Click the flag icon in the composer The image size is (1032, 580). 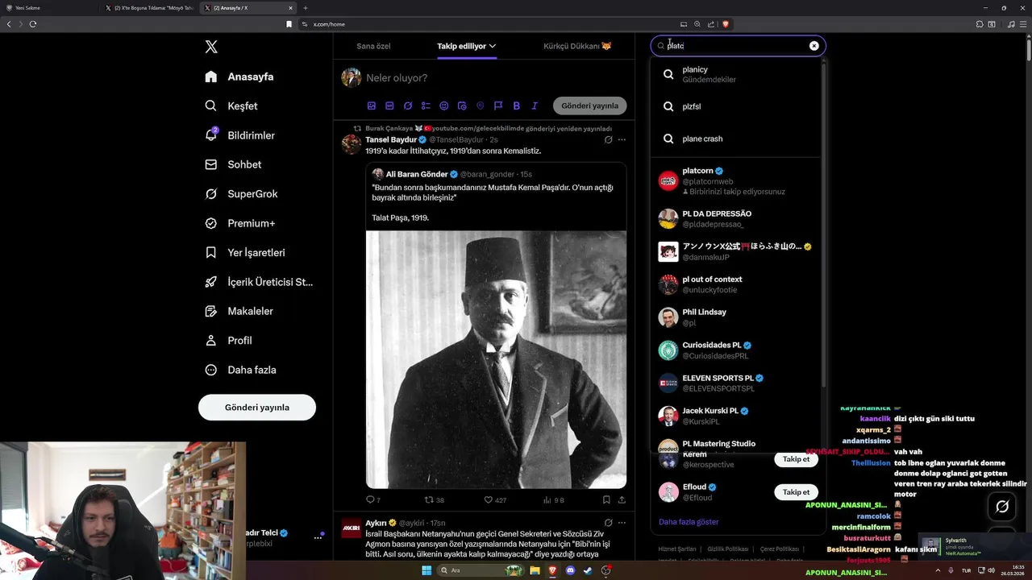click(x=498, y=106)
